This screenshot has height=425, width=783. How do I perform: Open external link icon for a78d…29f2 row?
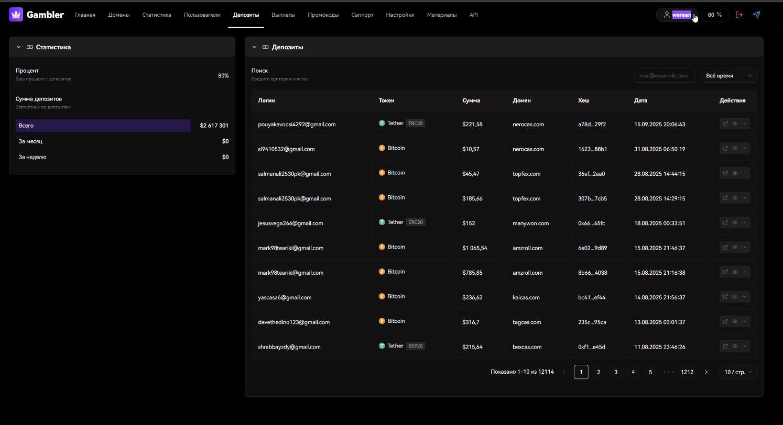coord(725,124)
